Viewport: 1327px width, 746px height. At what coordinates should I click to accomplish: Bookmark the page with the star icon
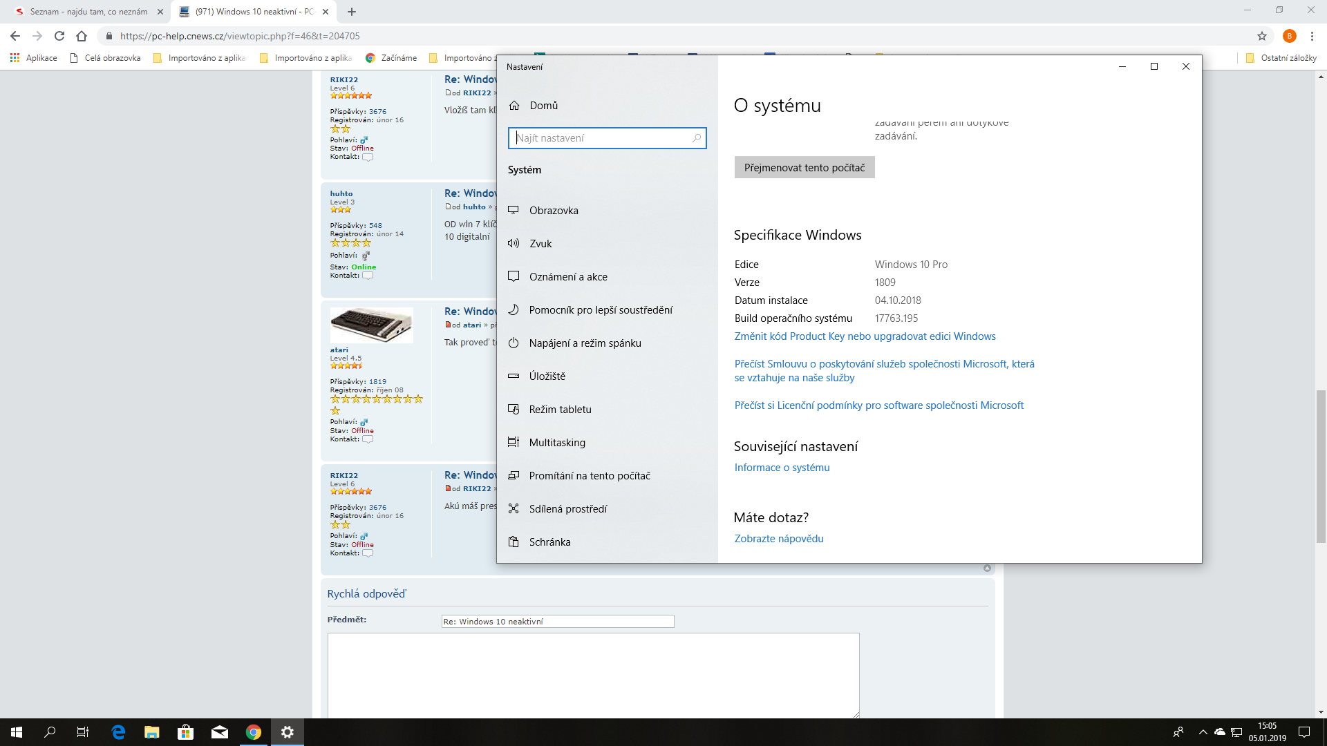[1262, 36]
